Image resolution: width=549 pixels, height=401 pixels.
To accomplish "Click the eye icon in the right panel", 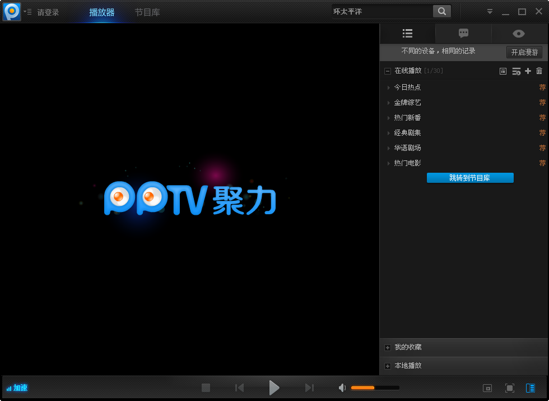I will tap(518, 33).
